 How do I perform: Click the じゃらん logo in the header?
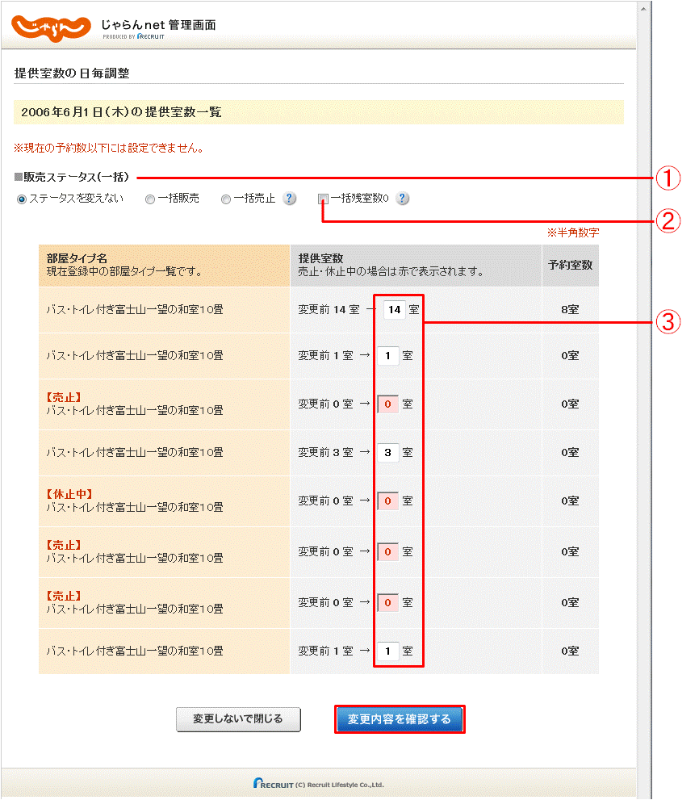(x=51, y=26)
